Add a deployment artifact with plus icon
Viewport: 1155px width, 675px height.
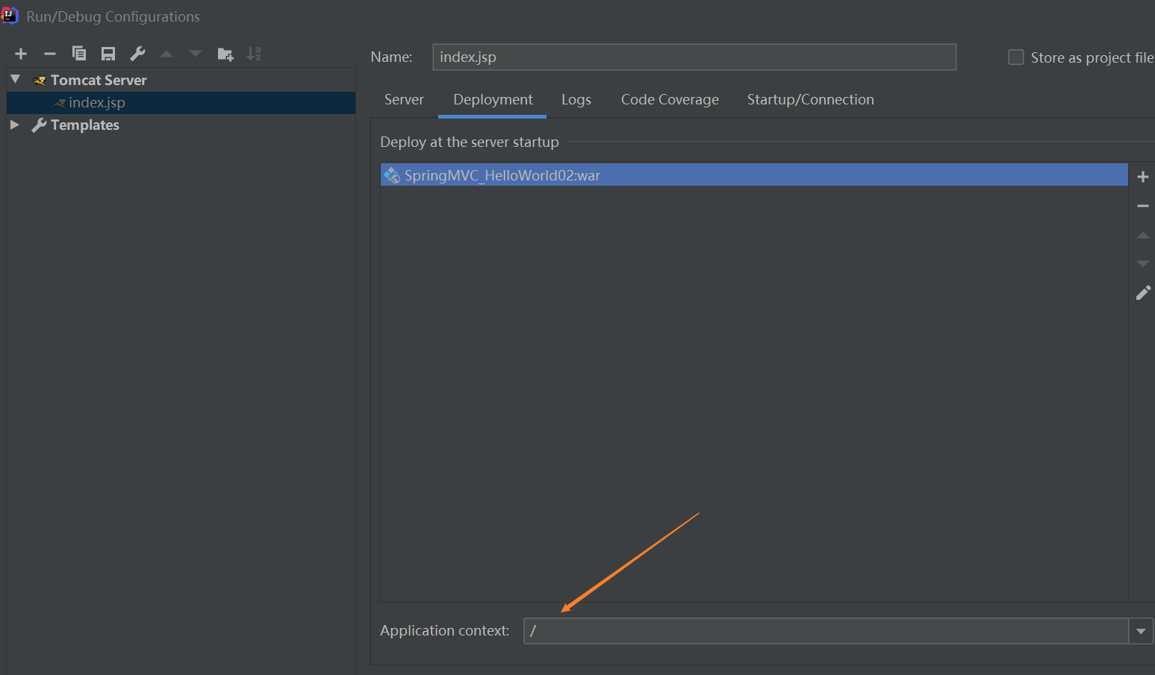coord(1142,177)
